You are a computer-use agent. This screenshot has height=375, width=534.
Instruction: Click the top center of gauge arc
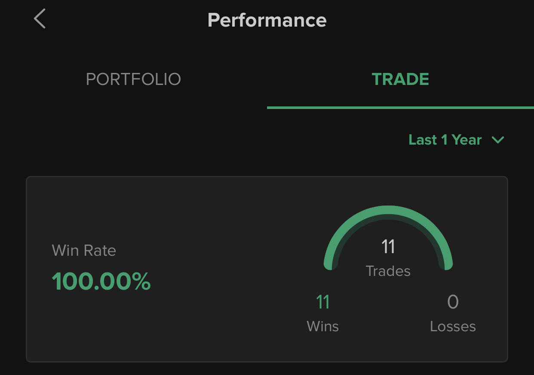(x=388, y=210)
